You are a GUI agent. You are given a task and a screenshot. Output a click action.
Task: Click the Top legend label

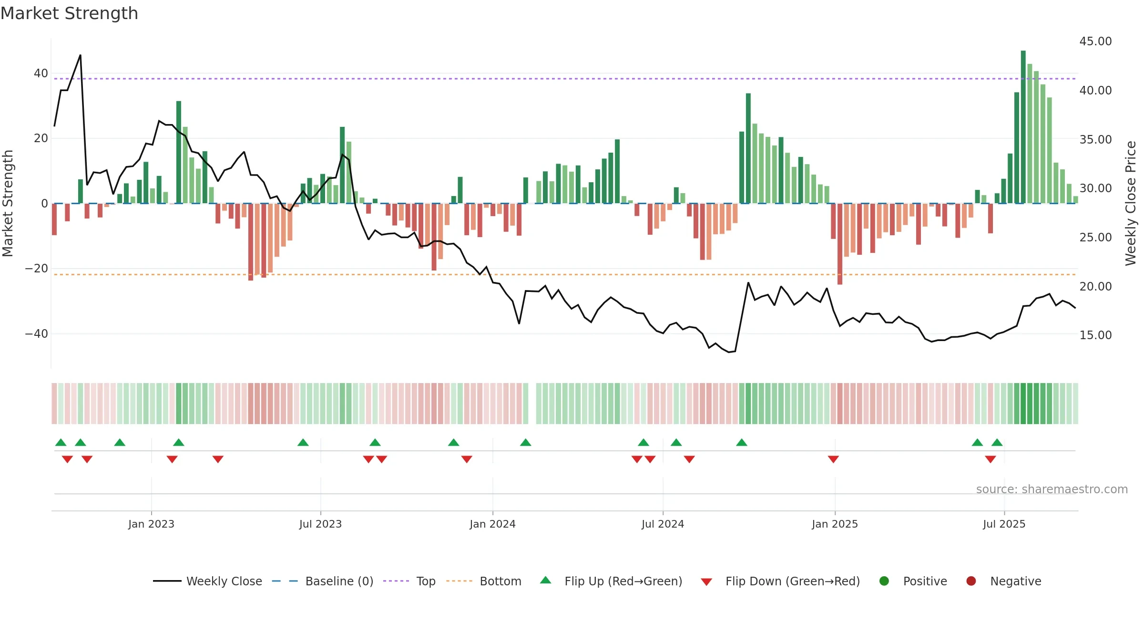[x=426, y=581]
